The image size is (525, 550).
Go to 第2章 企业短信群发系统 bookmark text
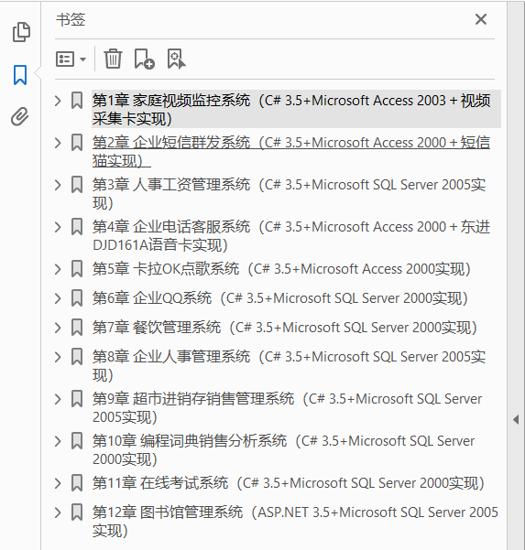click(x=291, y=152)
